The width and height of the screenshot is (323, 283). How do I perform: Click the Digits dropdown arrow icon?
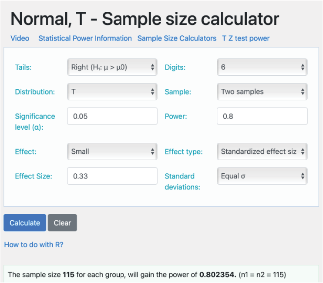303,67
